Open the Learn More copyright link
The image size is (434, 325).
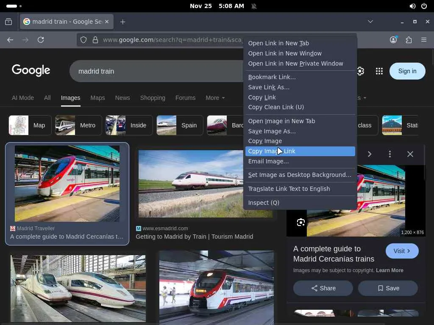[389, 270]
